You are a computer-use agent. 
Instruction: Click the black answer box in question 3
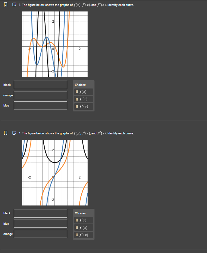click(41, 85)
